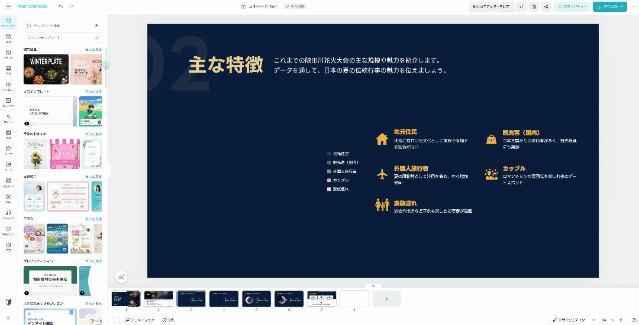
Task: Select slide thumbnail 4
Action: pos(224,299)
